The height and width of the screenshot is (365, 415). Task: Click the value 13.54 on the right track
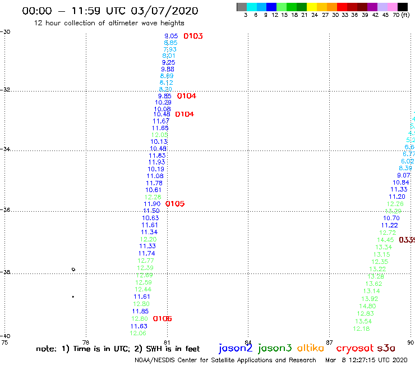point(363,321)
